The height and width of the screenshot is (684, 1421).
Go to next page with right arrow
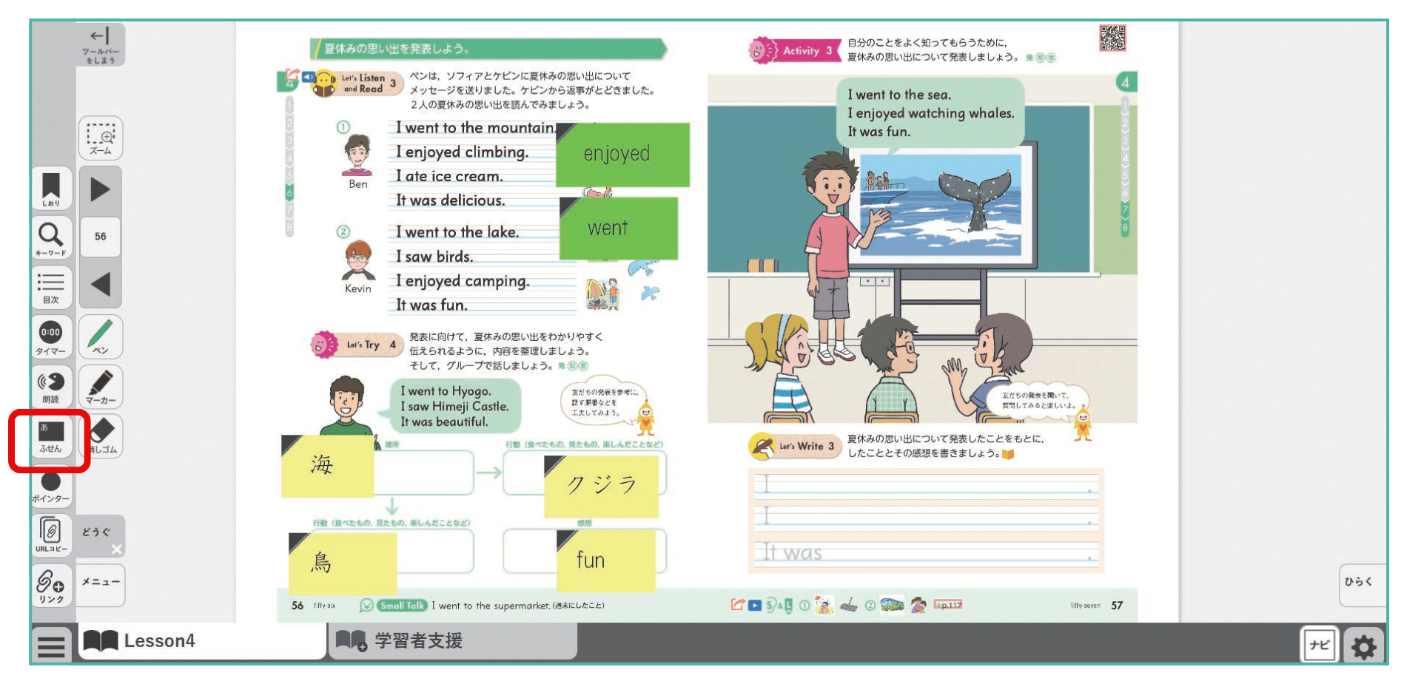[101, 189]
